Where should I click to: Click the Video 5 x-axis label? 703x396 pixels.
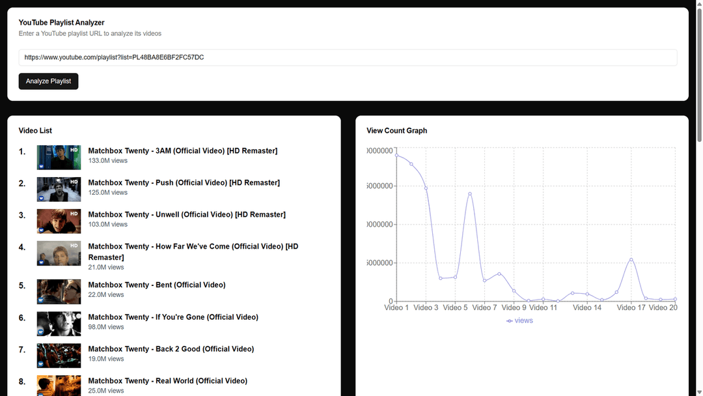pos(455,307)
